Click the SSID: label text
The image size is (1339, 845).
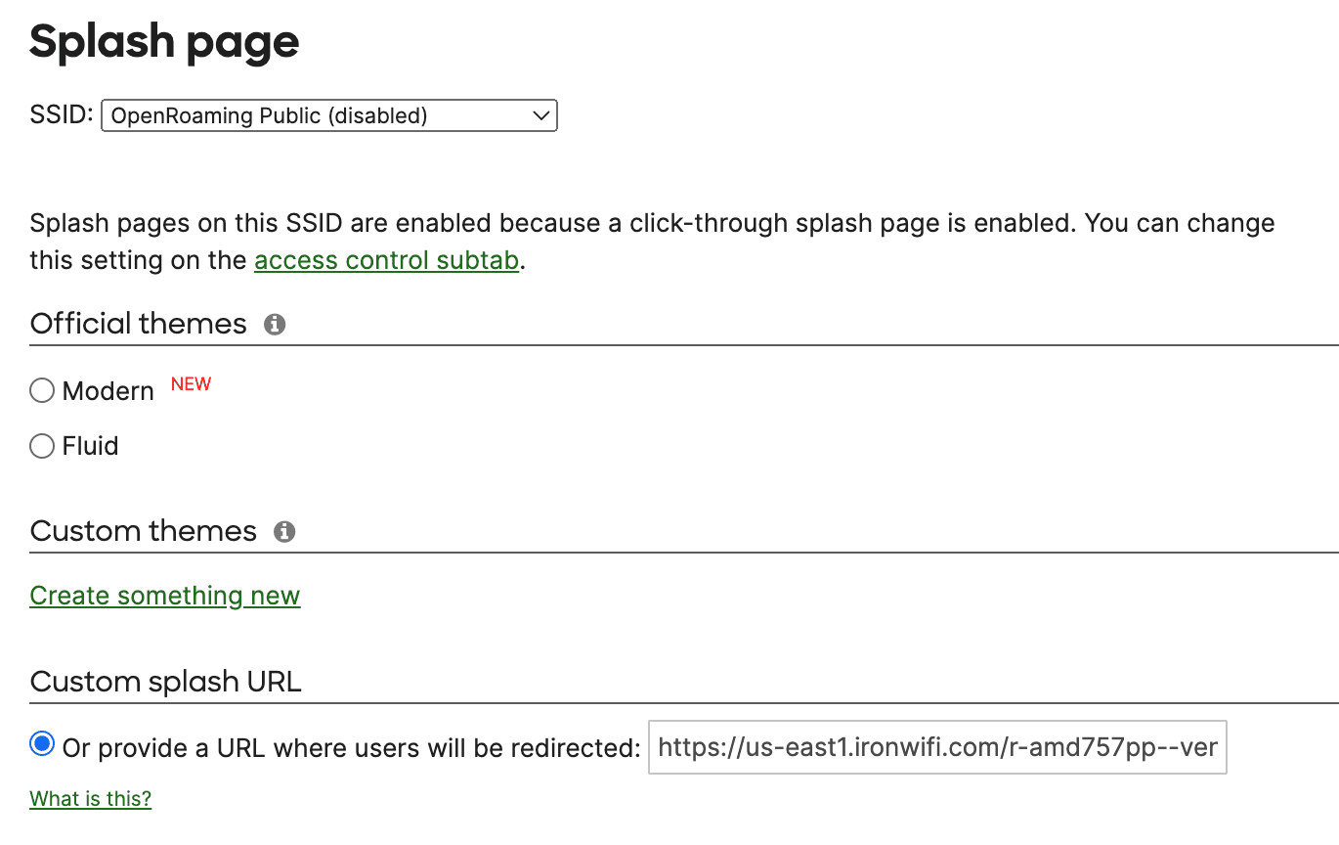coord(62,115)
